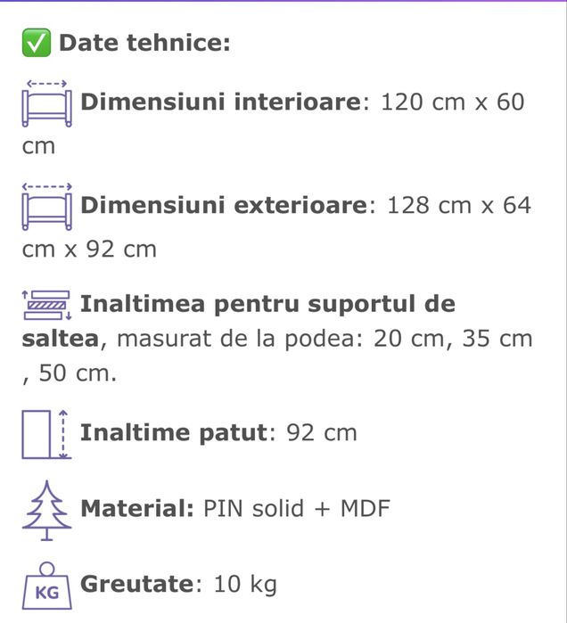
Task: Click the mattress support height icon
Action: (47, 306)
